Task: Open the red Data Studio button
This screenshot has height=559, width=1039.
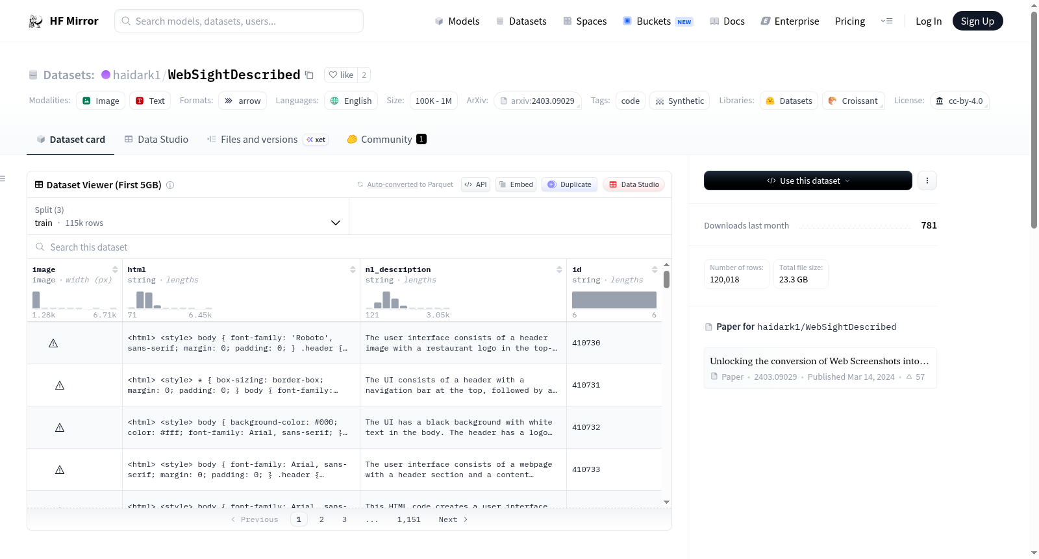Action: point(634,184)
